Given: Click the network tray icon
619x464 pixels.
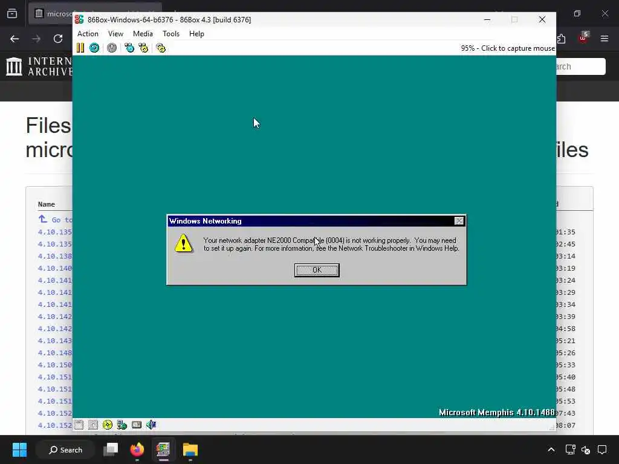Looking at the screenshot, I should [571, 449].
